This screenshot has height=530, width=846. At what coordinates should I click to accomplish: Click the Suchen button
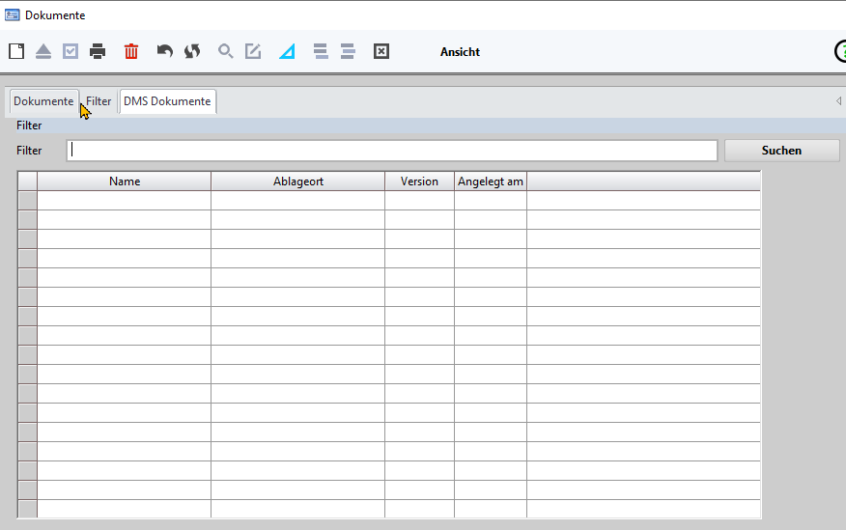pyautogui.click(x=781, y=151)
